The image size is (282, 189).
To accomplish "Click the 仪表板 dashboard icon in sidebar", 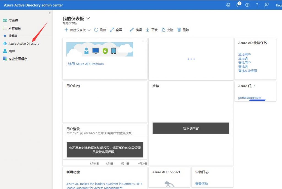I will point(5,20).
